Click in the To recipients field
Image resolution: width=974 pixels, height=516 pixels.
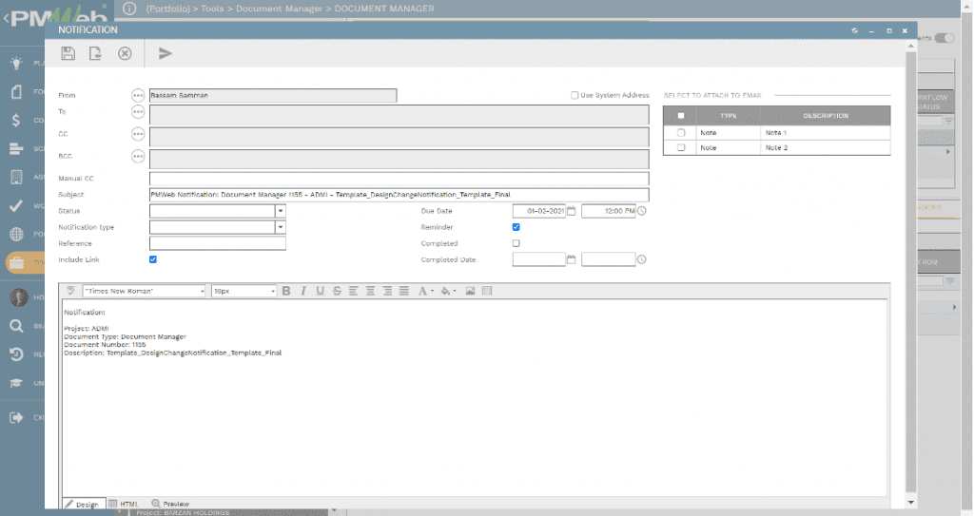tap(399, 115)
